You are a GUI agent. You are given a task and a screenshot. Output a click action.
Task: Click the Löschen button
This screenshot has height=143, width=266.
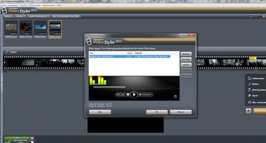point(186,65)
